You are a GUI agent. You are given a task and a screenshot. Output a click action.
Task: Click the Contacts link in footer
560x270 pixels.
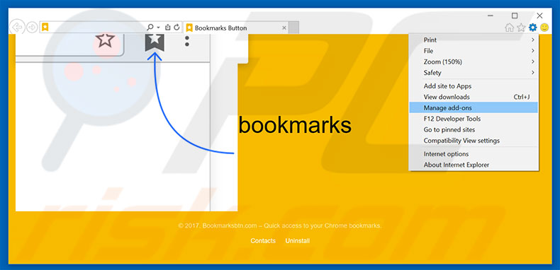tap(263, 241)
